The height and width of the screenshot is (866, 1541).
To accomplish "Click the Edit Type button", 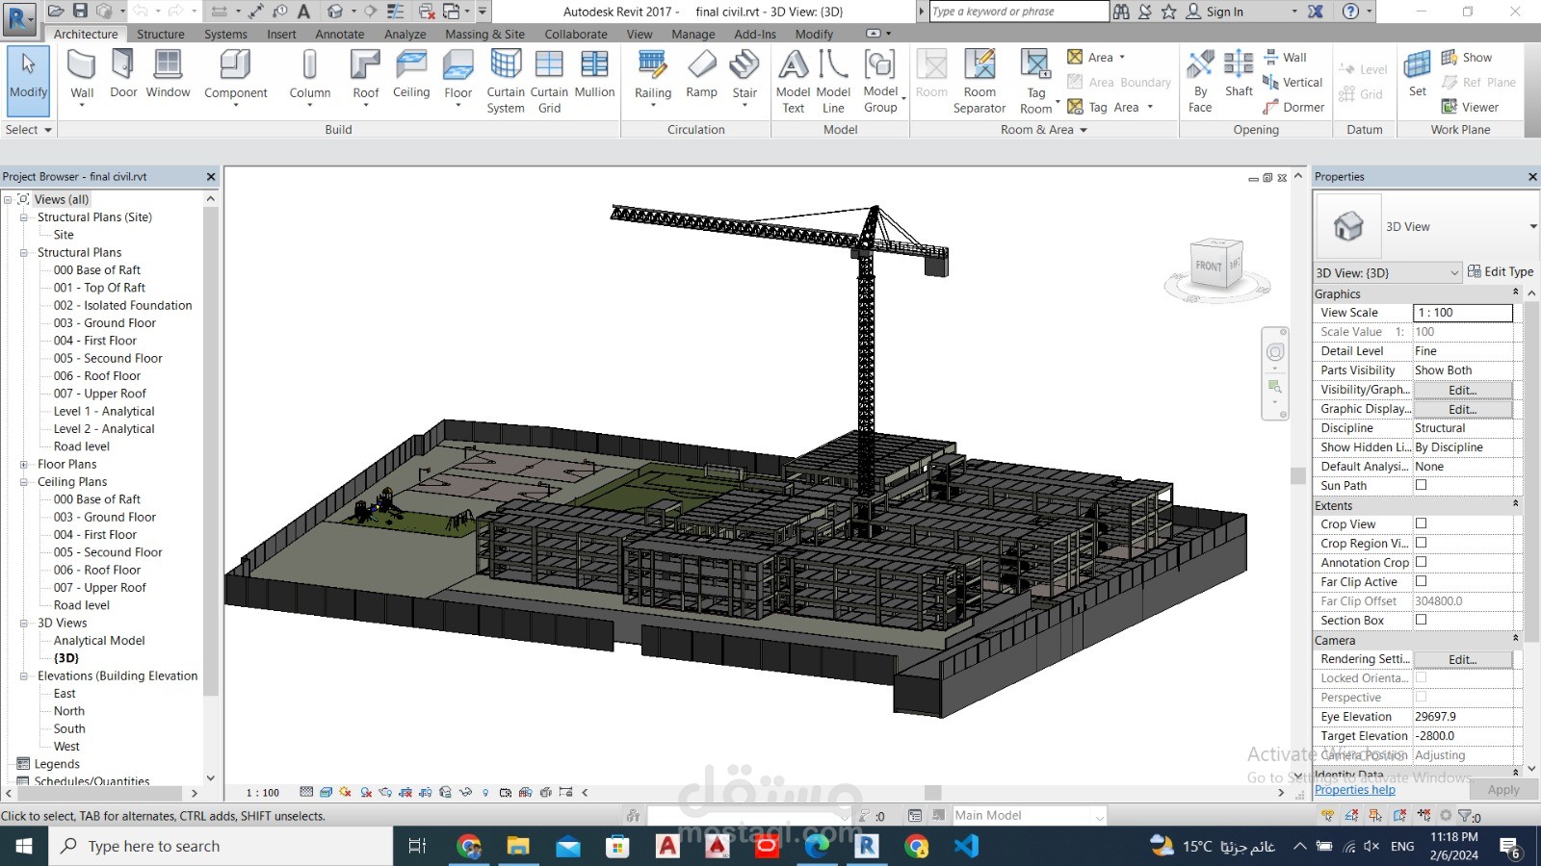I will click(1501, 272).
